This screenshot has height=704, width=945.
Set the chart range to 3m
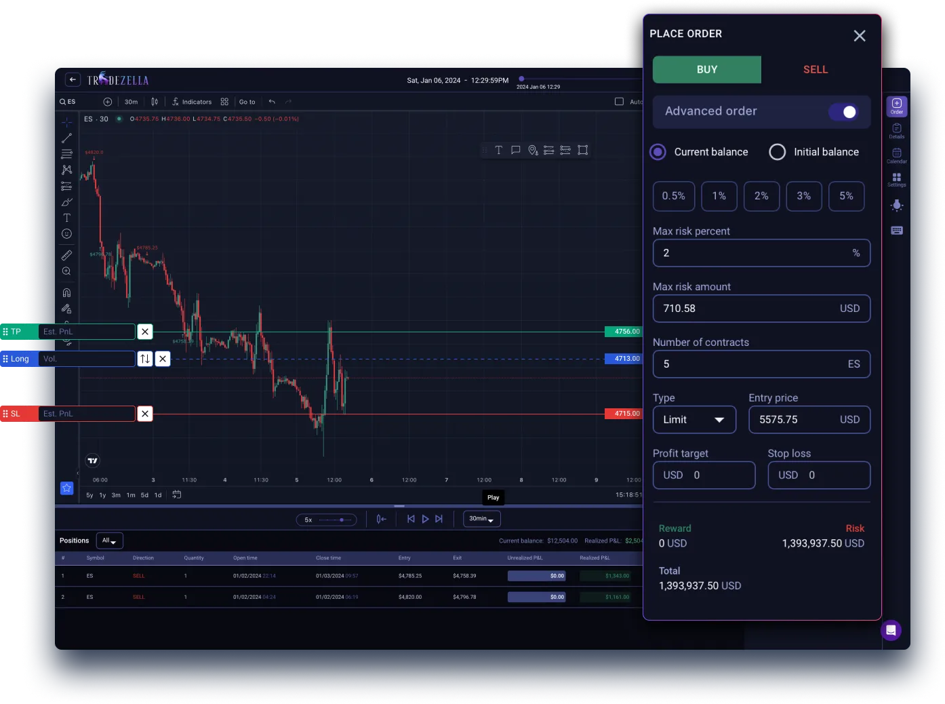click(116, 495)
